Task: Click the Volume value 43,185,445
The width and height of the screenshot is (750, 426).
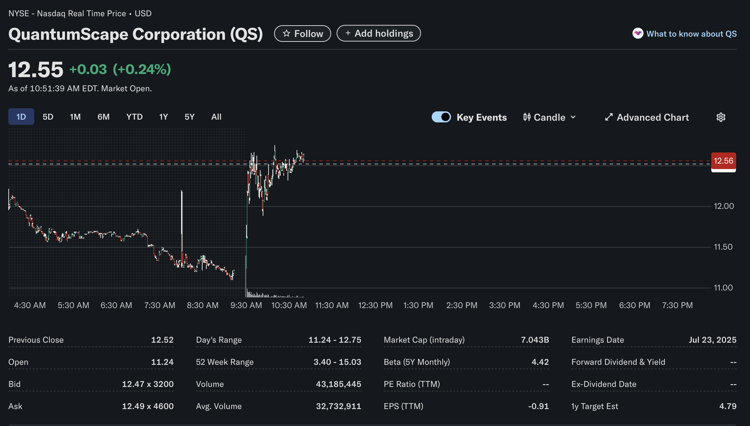Action: click(339, 384)
